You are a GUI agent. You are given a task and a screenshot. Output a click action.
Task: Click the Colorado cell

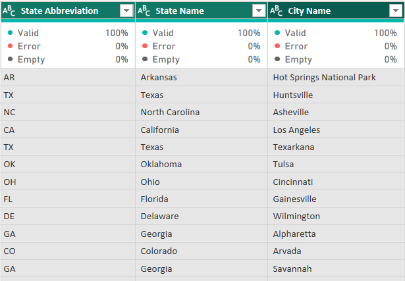202,251
